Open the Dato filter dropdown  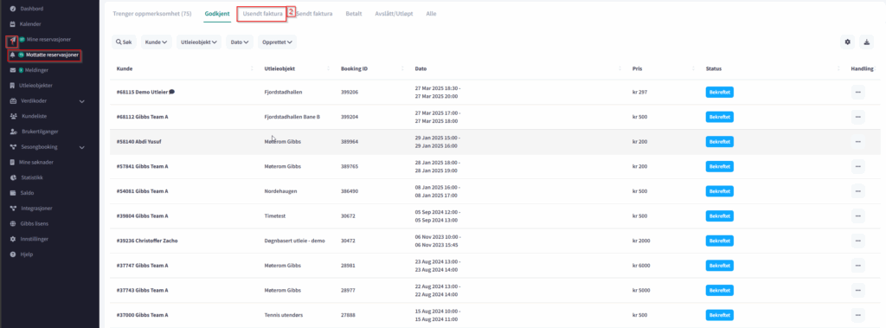click(x=240, y=42)
